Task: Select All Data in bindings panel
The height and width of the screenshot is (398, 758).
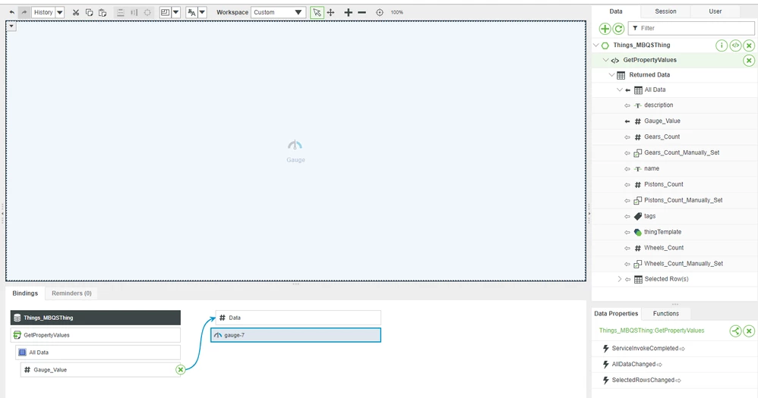Action: [98, 353]
